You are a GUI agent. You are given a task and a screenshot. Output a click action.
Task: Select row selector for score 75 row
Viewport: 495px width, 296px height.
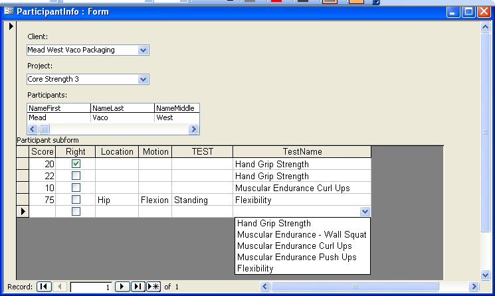(23, 200)
